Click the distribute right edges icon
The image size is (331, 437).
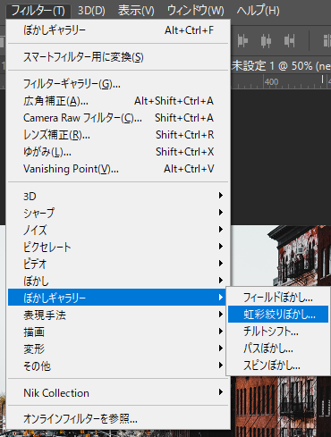[289, 40]
